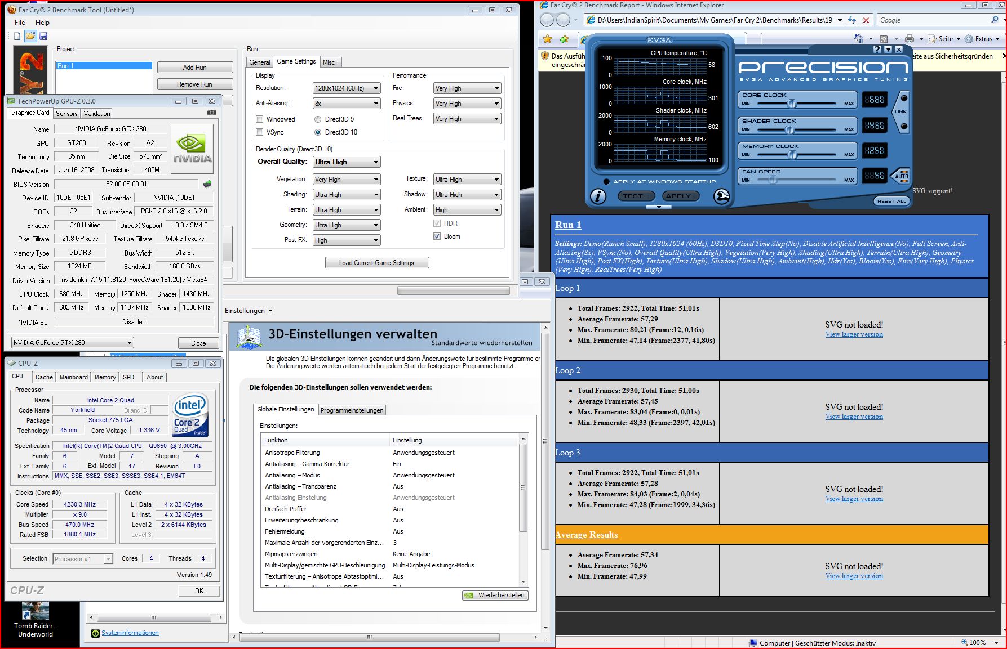Viewport: 1007px width, 649px height.
Task: Click the Add Run button
Action: tap(195, 68)
